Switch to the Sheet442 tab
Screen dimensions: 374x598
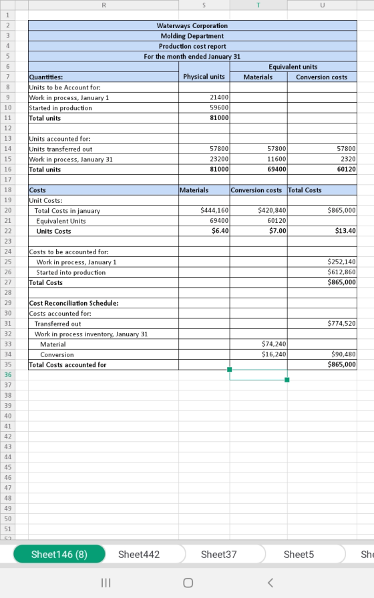tap(139, 554)
